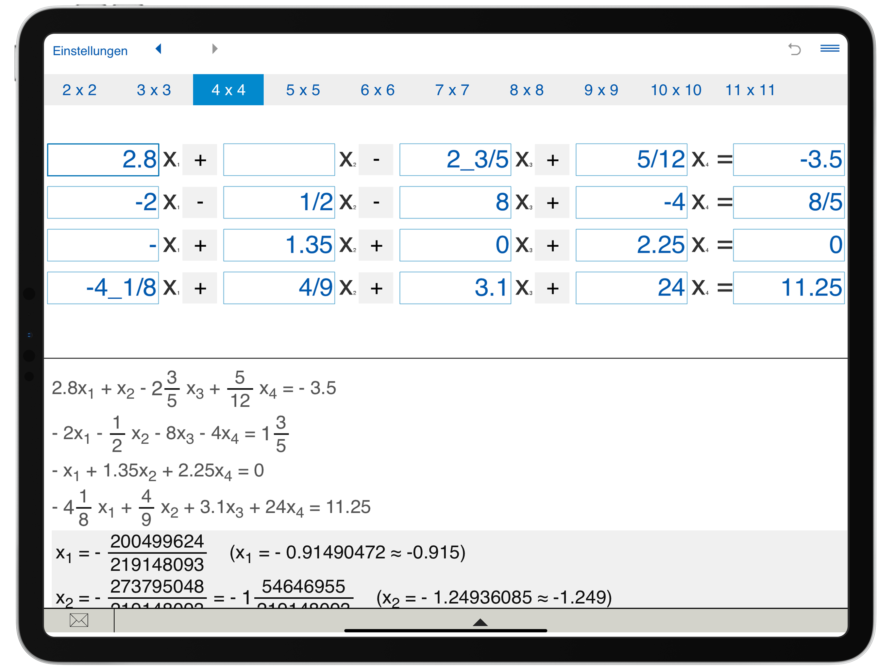
Task: Toggle plus sign before 2.25 field
Action: (552, 245)
